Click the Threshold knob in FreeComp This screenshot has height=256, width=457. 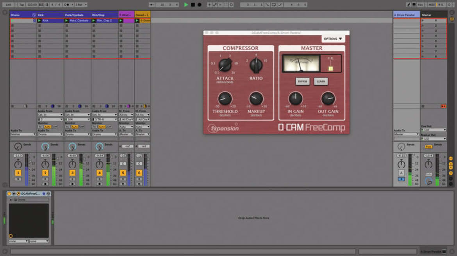coord(225,98)
